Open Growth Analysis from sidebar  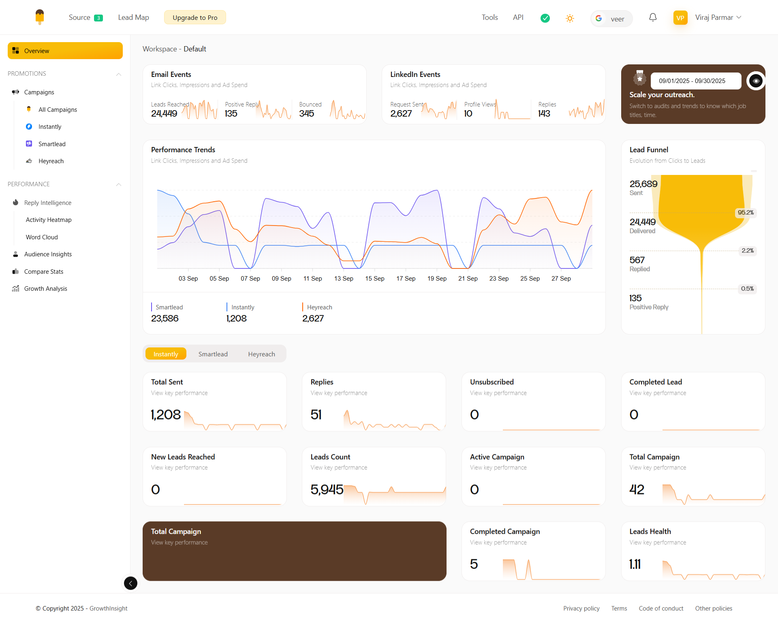point(45,289)
